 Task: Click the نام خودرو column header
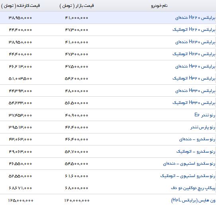pyautogui.click(x=159, y=6)
